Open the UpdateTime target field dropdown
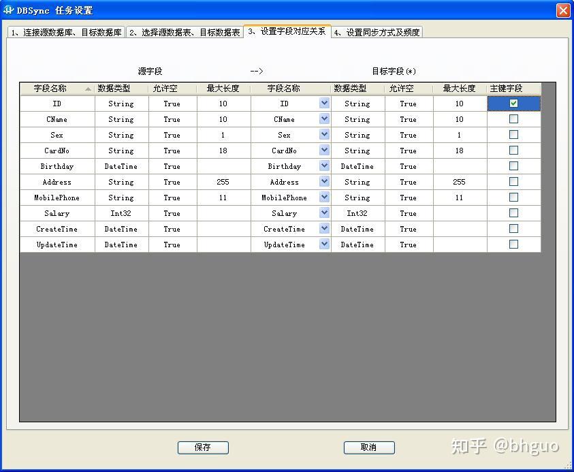Screen dimensions: 574x472 click(x=323, y=245)
